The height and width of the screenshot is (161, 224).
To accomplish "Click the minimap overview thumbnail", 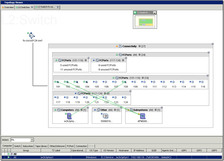I will (x=145, y=22).
